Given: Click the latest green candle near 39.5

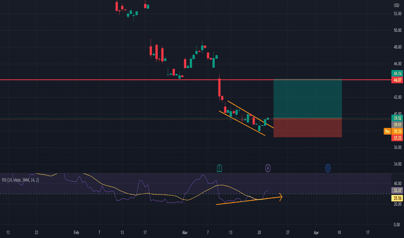Looking at the screenshot, I should pos(268,119).
